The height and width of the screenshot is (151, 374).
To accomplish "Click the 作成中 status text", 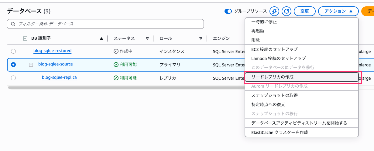I will click(126, 51).
